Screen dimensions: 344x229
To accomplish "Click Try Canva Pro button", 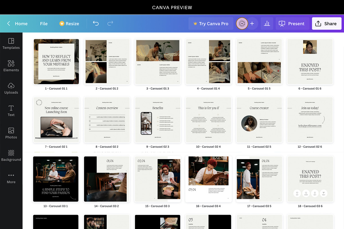I will pos(211,23).
